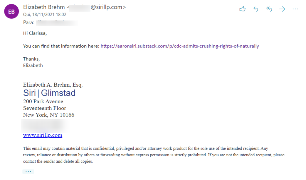Click the Hi Clarissa greeting line
The width and height of the screenshot is (306, 180).
pyautogui.click(x=35, y=33)
